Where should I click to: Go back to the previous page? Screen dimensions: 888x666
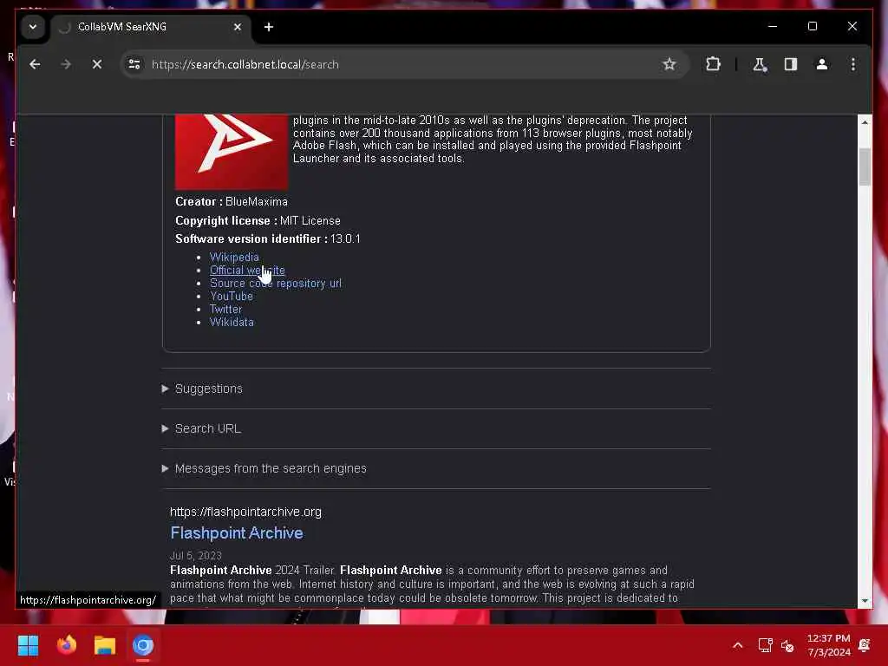(35, 64)
